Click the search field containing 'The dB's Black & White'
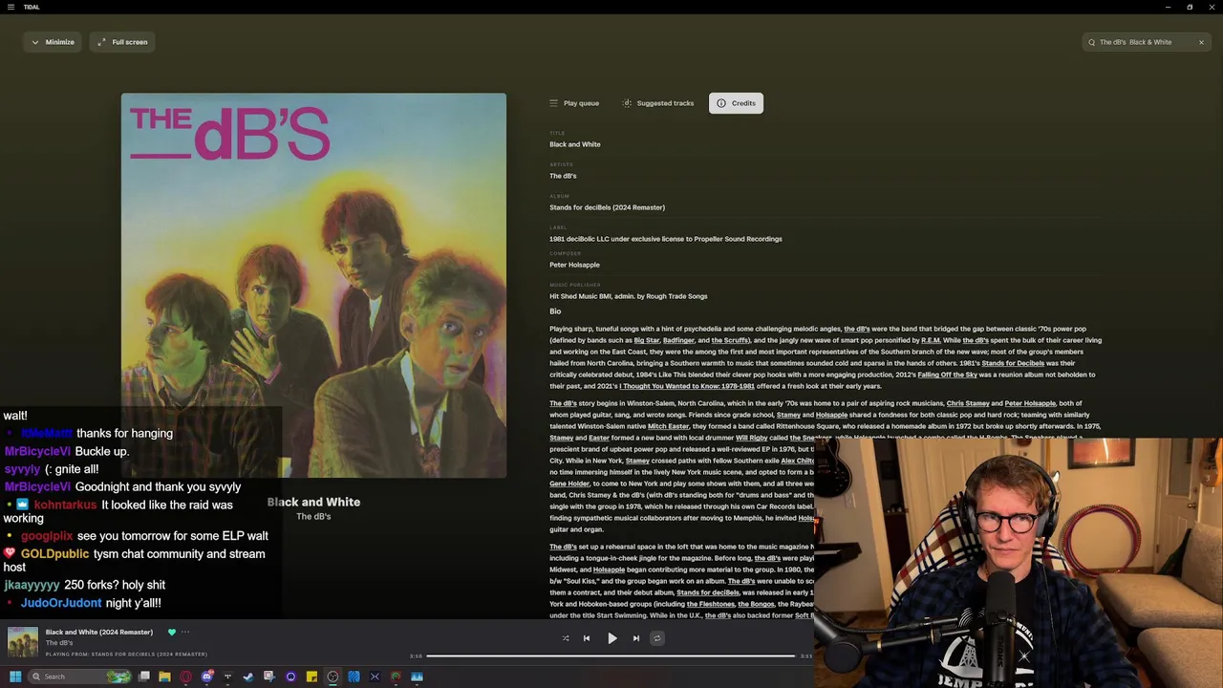The width and height of the screenshot is (1223, 688). 1147,42
